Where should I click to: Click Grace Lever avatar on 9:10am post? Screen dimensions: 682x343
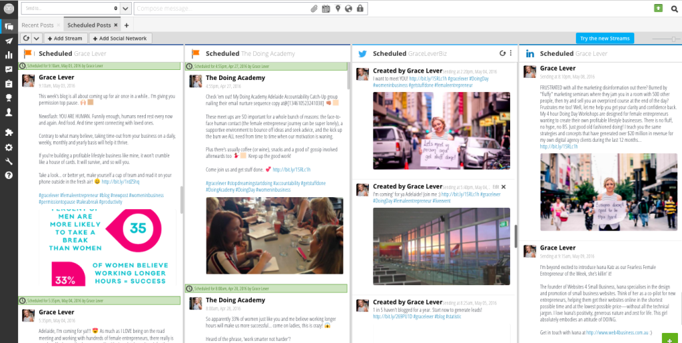(x=28, y=81)
